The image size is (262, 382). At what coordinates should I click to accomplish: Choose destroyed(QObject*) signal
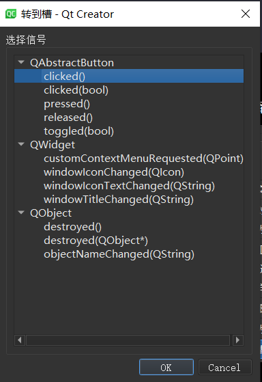96,241
